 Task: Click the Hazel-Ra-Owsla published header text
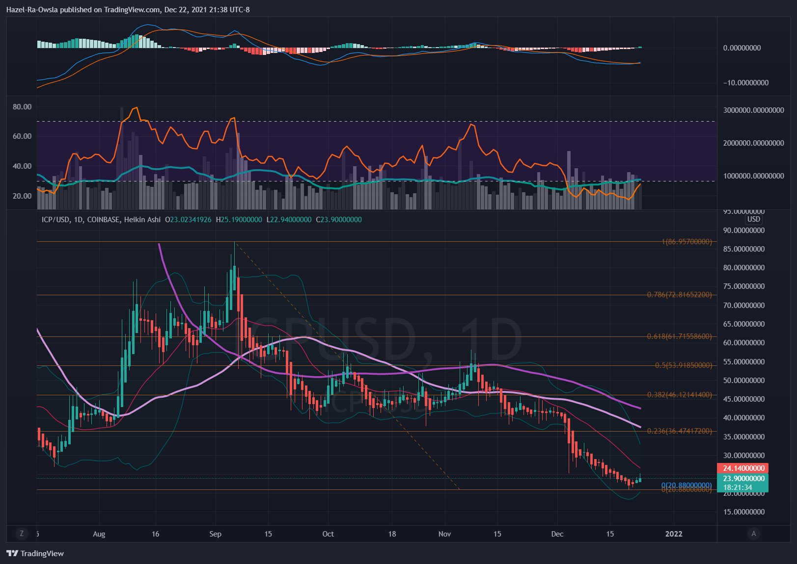click(x=128, y=10)
